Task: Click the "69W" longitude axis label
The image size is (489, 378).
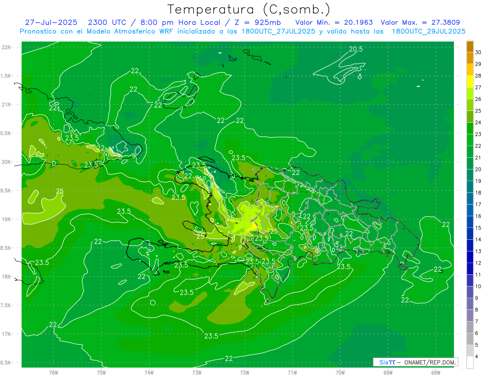Action: [388, 372]
